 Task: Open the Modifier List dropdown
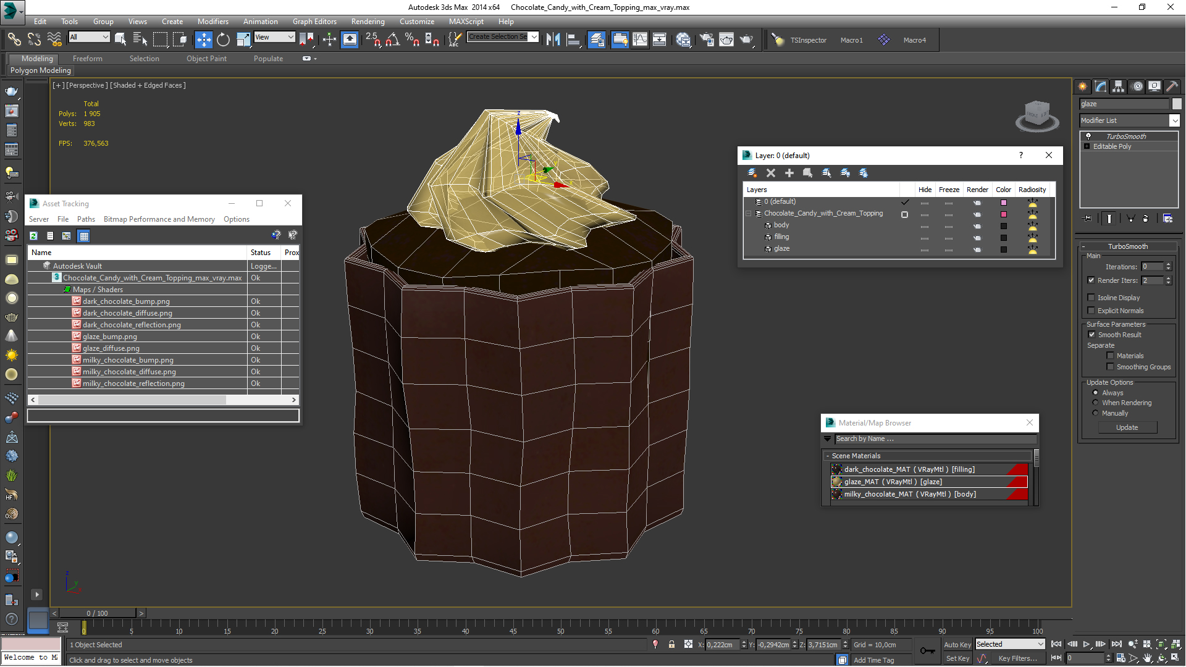1174,120
